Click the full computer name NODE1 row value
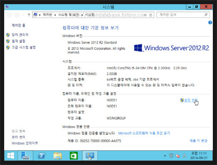Viewport: 217px width, 165px height. [112, 106]
